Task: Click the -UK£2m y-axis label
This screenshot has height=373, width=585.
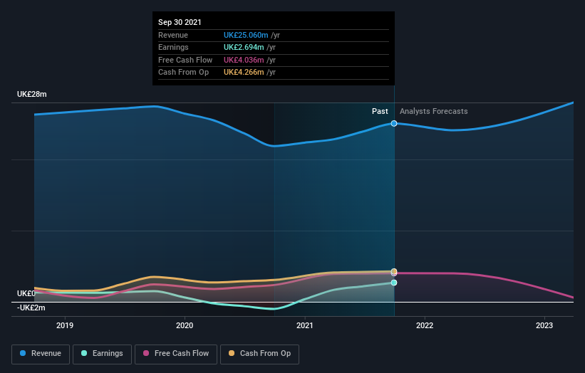Action: click(x=31, y=308)
